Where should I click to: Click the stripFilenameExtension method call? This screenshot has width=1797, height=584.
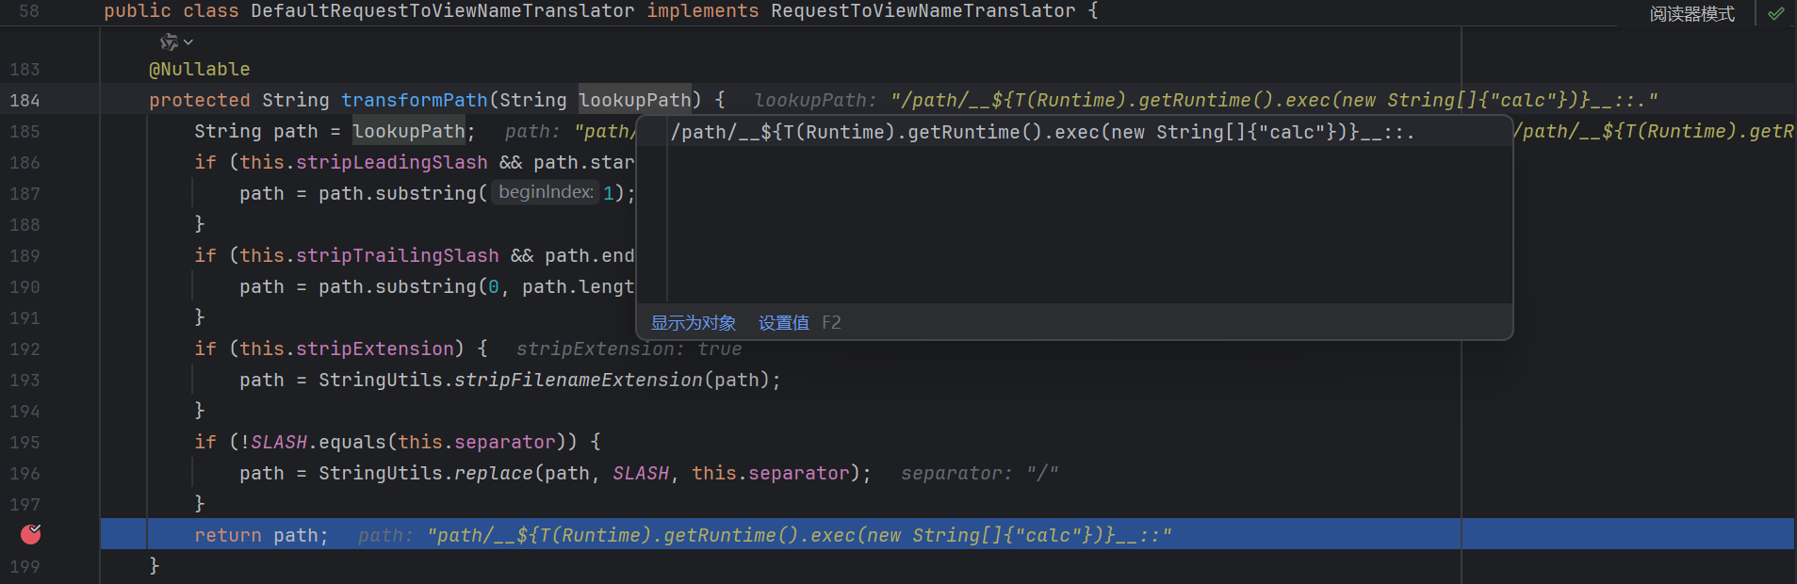pyautogui.click(x=578, y=380)
